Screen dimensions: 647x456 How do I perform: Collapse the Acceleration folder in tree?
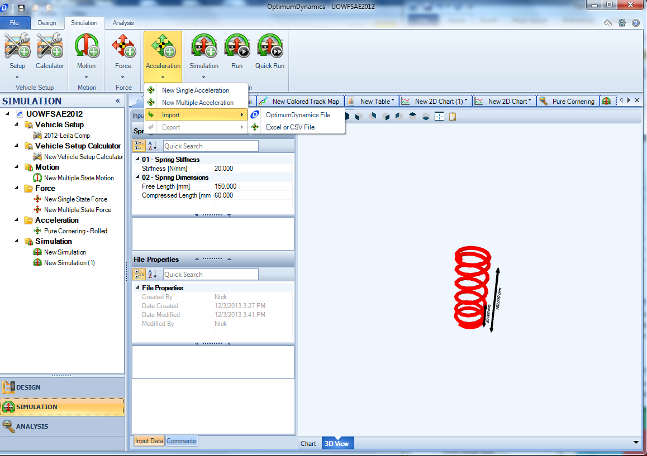pyautogui.click(x=17, y=220)
